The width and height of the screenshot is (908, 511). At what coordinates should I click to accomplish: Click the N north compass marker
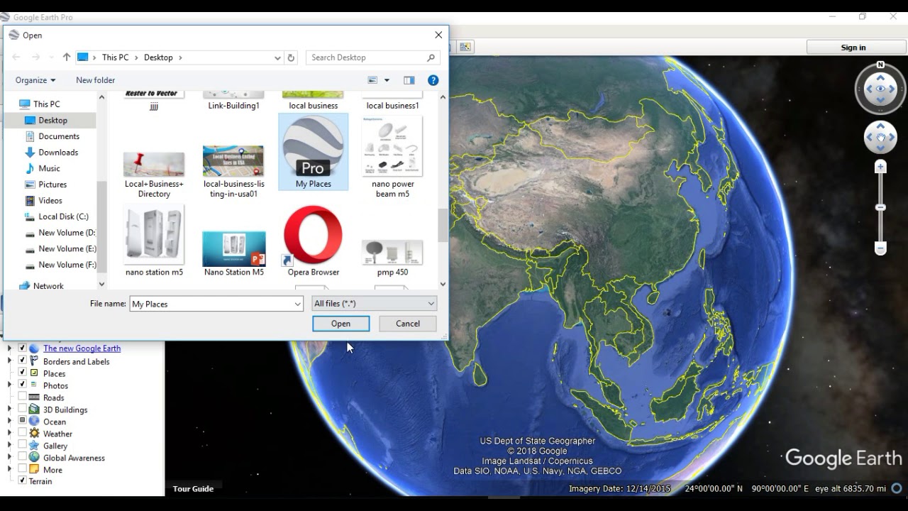point(880,65)
